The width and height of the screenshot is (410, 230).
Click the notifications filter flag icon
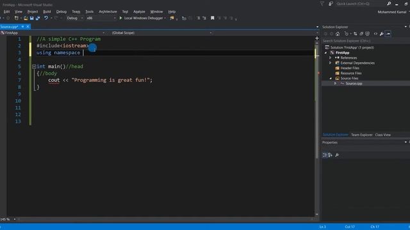tap(322, 4)
